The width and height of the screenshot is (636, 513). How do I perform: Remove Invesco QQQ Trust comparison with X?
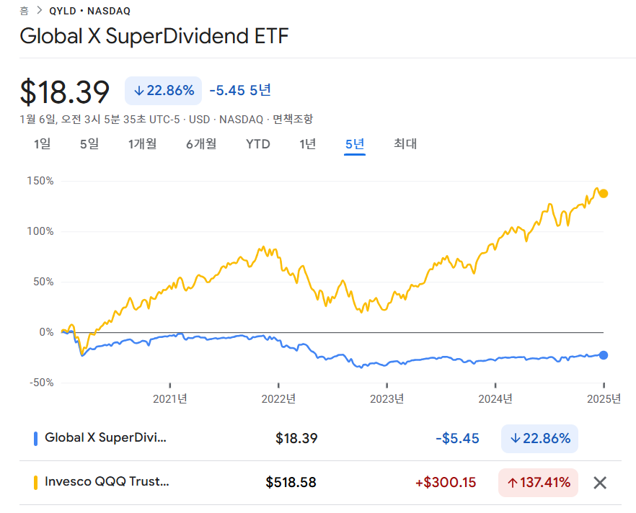(600, 483)
